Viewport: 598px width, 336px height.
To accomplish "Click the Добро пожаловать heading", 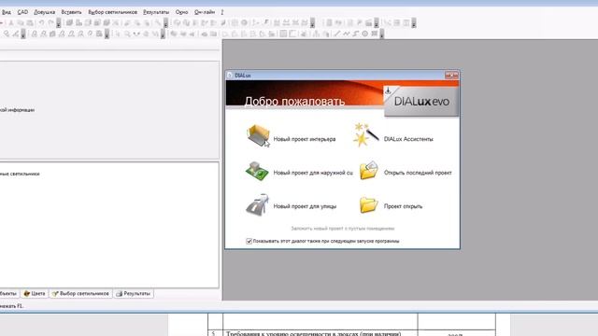I will [294, 102].
